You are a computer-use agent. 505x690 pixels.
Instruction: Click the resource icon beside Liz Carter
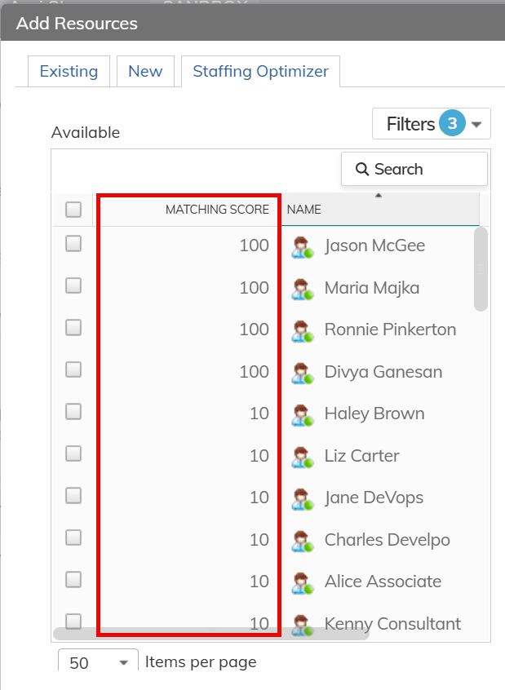(x=303, y=457)
